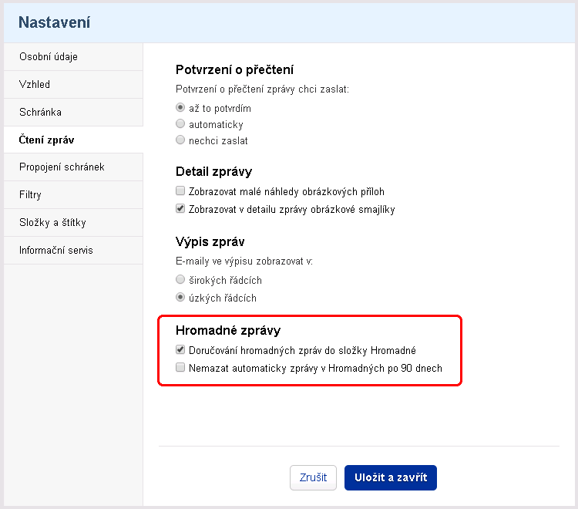
Task: Open the Schránka settings section
Action: tap(73, 112)
